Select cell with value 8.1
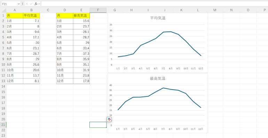268x138 pixels. point(31,81)
